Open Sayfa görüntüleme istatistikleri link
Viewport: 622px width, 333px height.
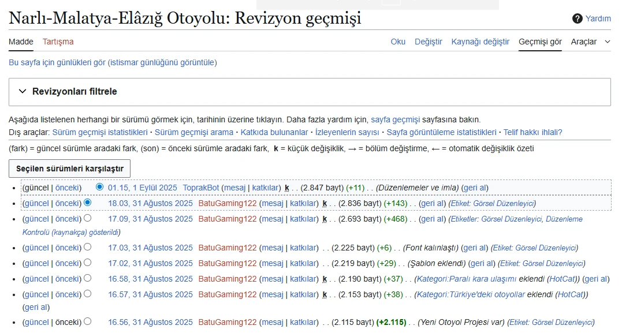[x=441, y=132]
